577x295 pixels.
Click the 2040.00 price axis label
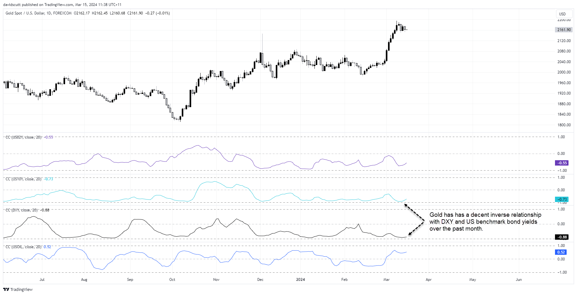[x=564, y=62]
